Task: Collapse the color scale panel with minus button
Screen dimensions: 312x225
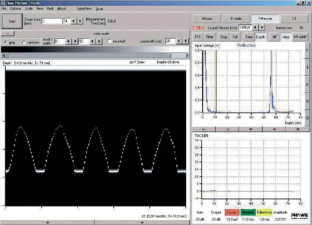Action: tap(7, 33)
